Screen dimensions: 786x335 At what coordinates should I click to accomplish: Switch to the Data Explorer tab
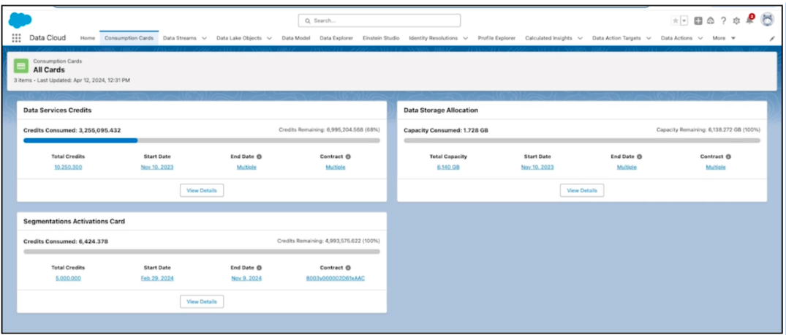pos(336,38)
